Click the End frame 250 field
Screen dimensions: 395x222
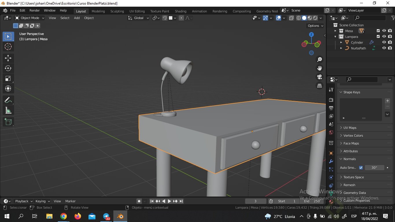(x=312, y=201)
